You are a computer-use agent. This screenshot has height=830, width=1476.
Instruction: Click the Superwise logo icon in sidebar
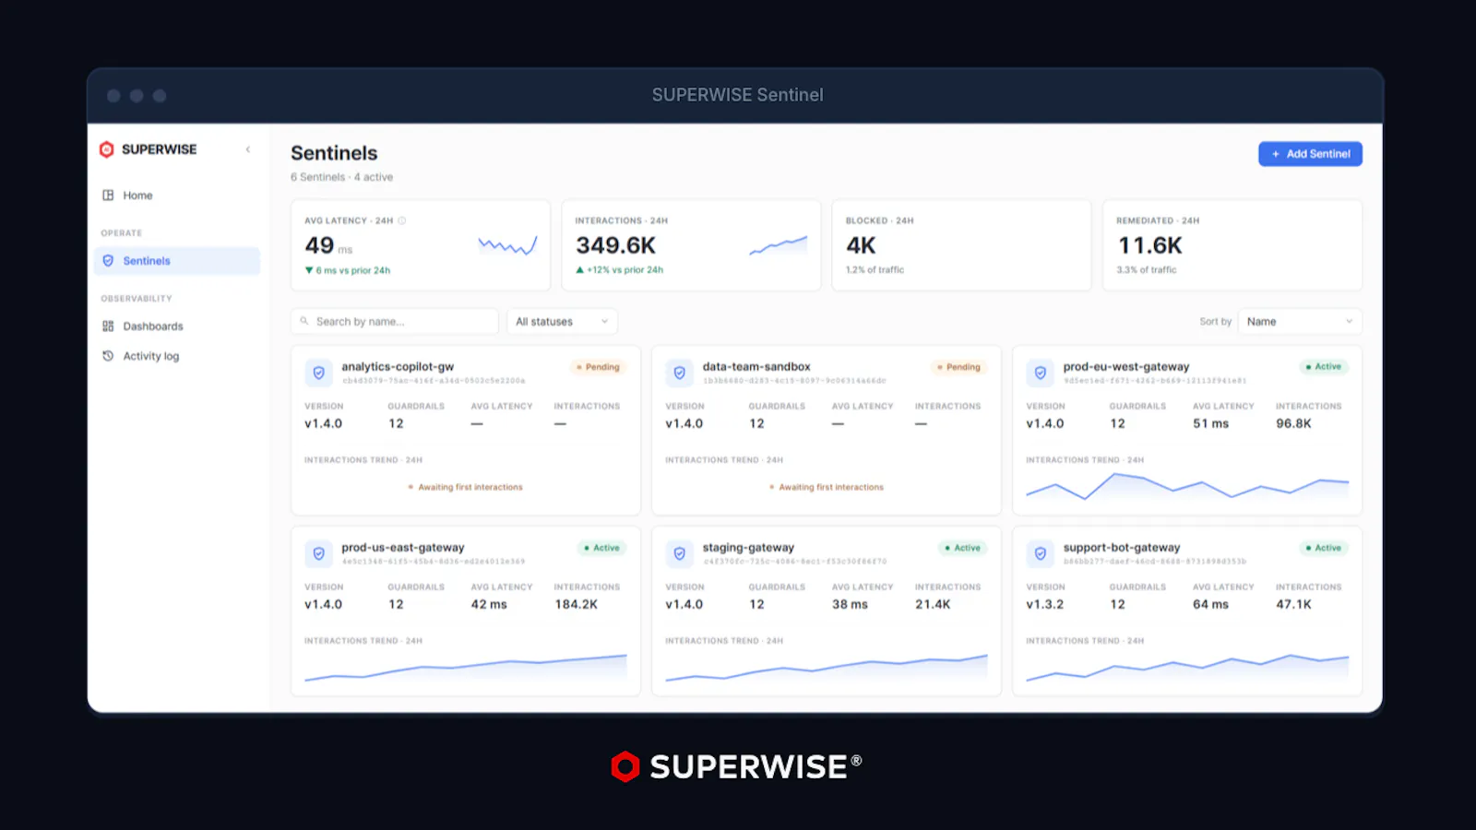point(107,149)
